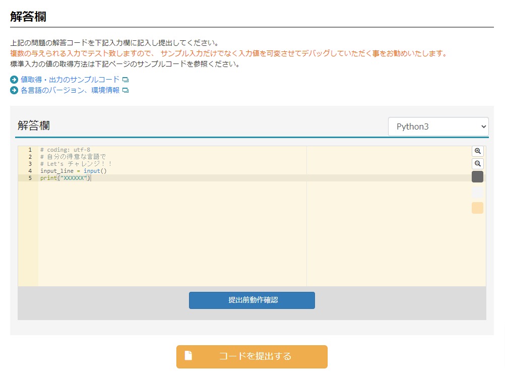The image size is (505, 377).
Task: Place cursor in line 4 input_line code
Action: pos(73,171)
